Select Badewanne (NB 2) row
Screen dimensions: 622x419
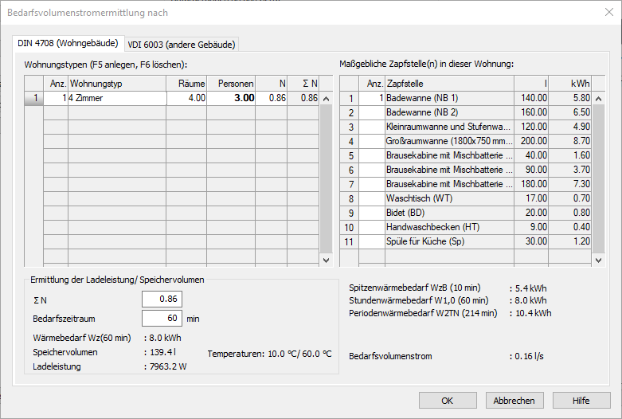pos(465,112)
